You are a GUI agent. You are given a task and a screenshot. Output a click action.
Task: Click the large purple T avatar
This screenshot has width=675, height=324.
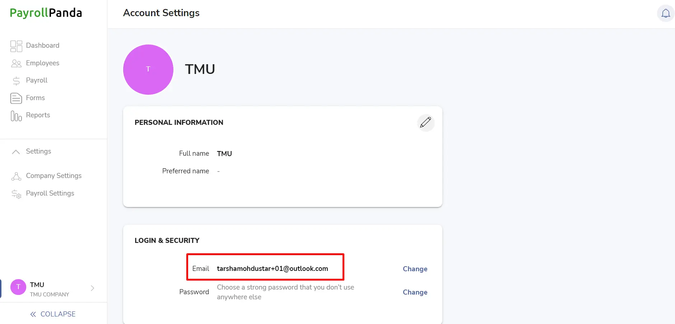coord(148,70)
